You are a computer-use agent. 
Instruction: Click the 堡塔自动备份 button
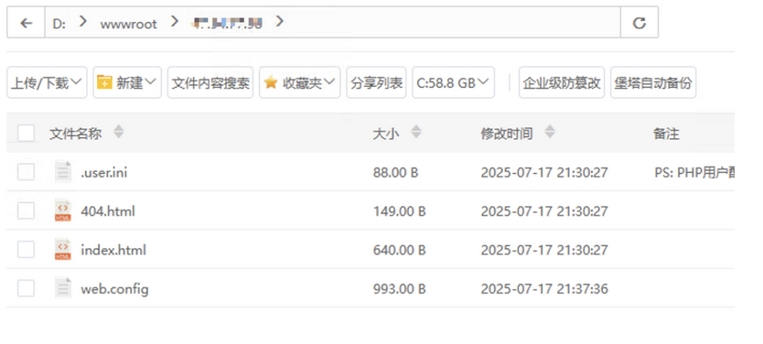pyautogui.click(x=653, y=82)
